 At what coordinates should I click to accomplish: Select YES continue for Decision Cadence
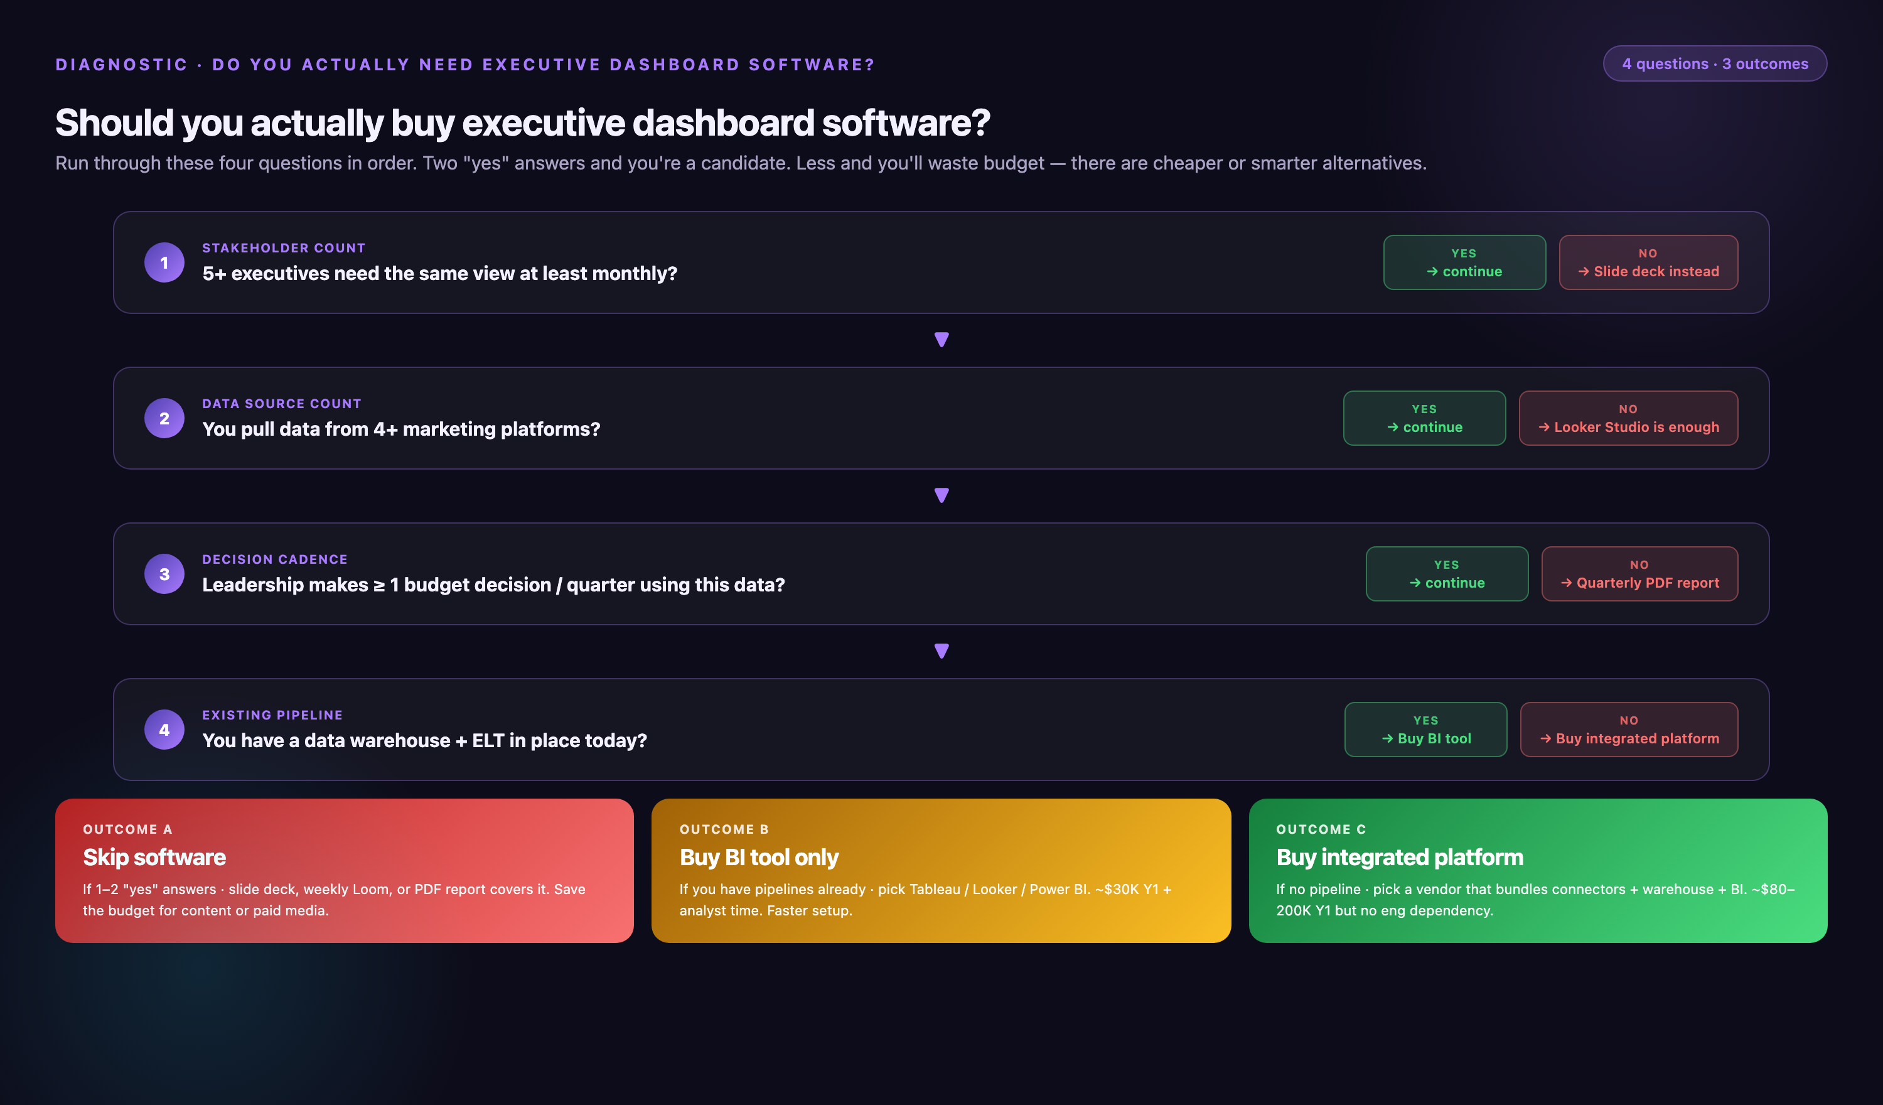pos(1447,573)
